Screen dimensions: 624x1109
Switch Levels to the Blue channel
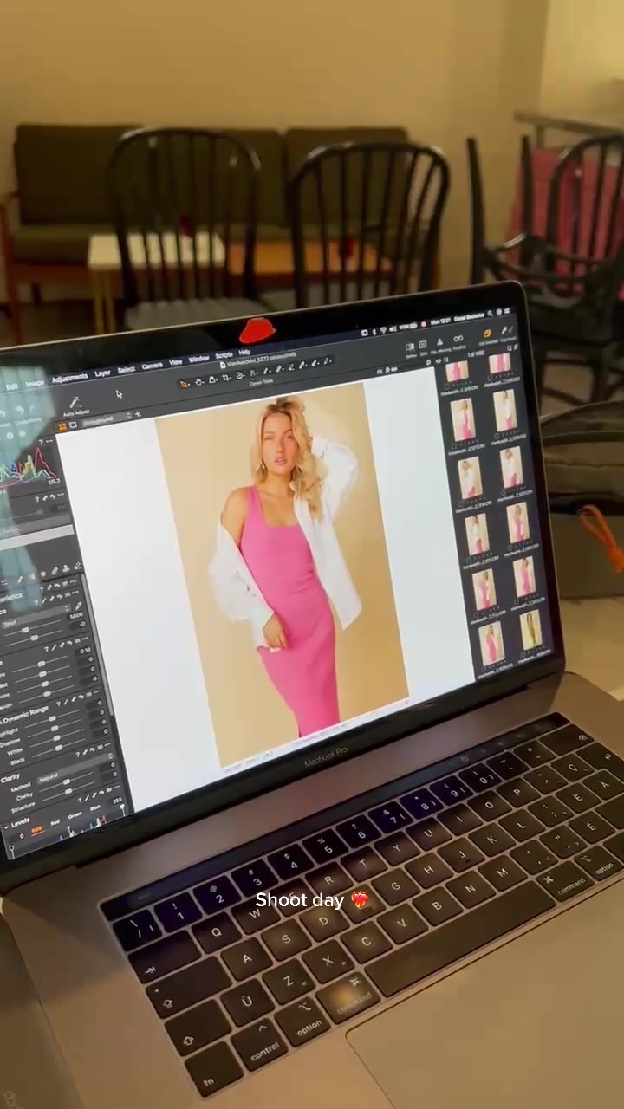click(95, 807)
